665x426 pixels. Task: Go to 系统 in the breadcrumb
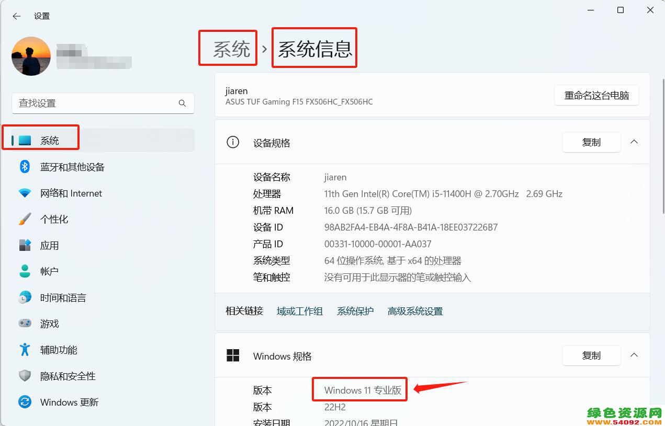232,49
